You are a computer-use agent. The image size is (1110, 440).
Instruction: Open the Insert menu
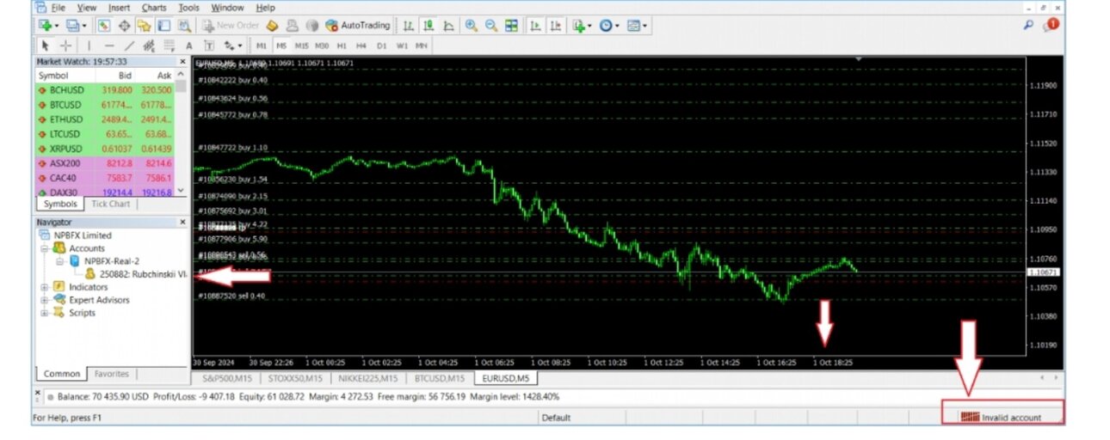[120, 8]
